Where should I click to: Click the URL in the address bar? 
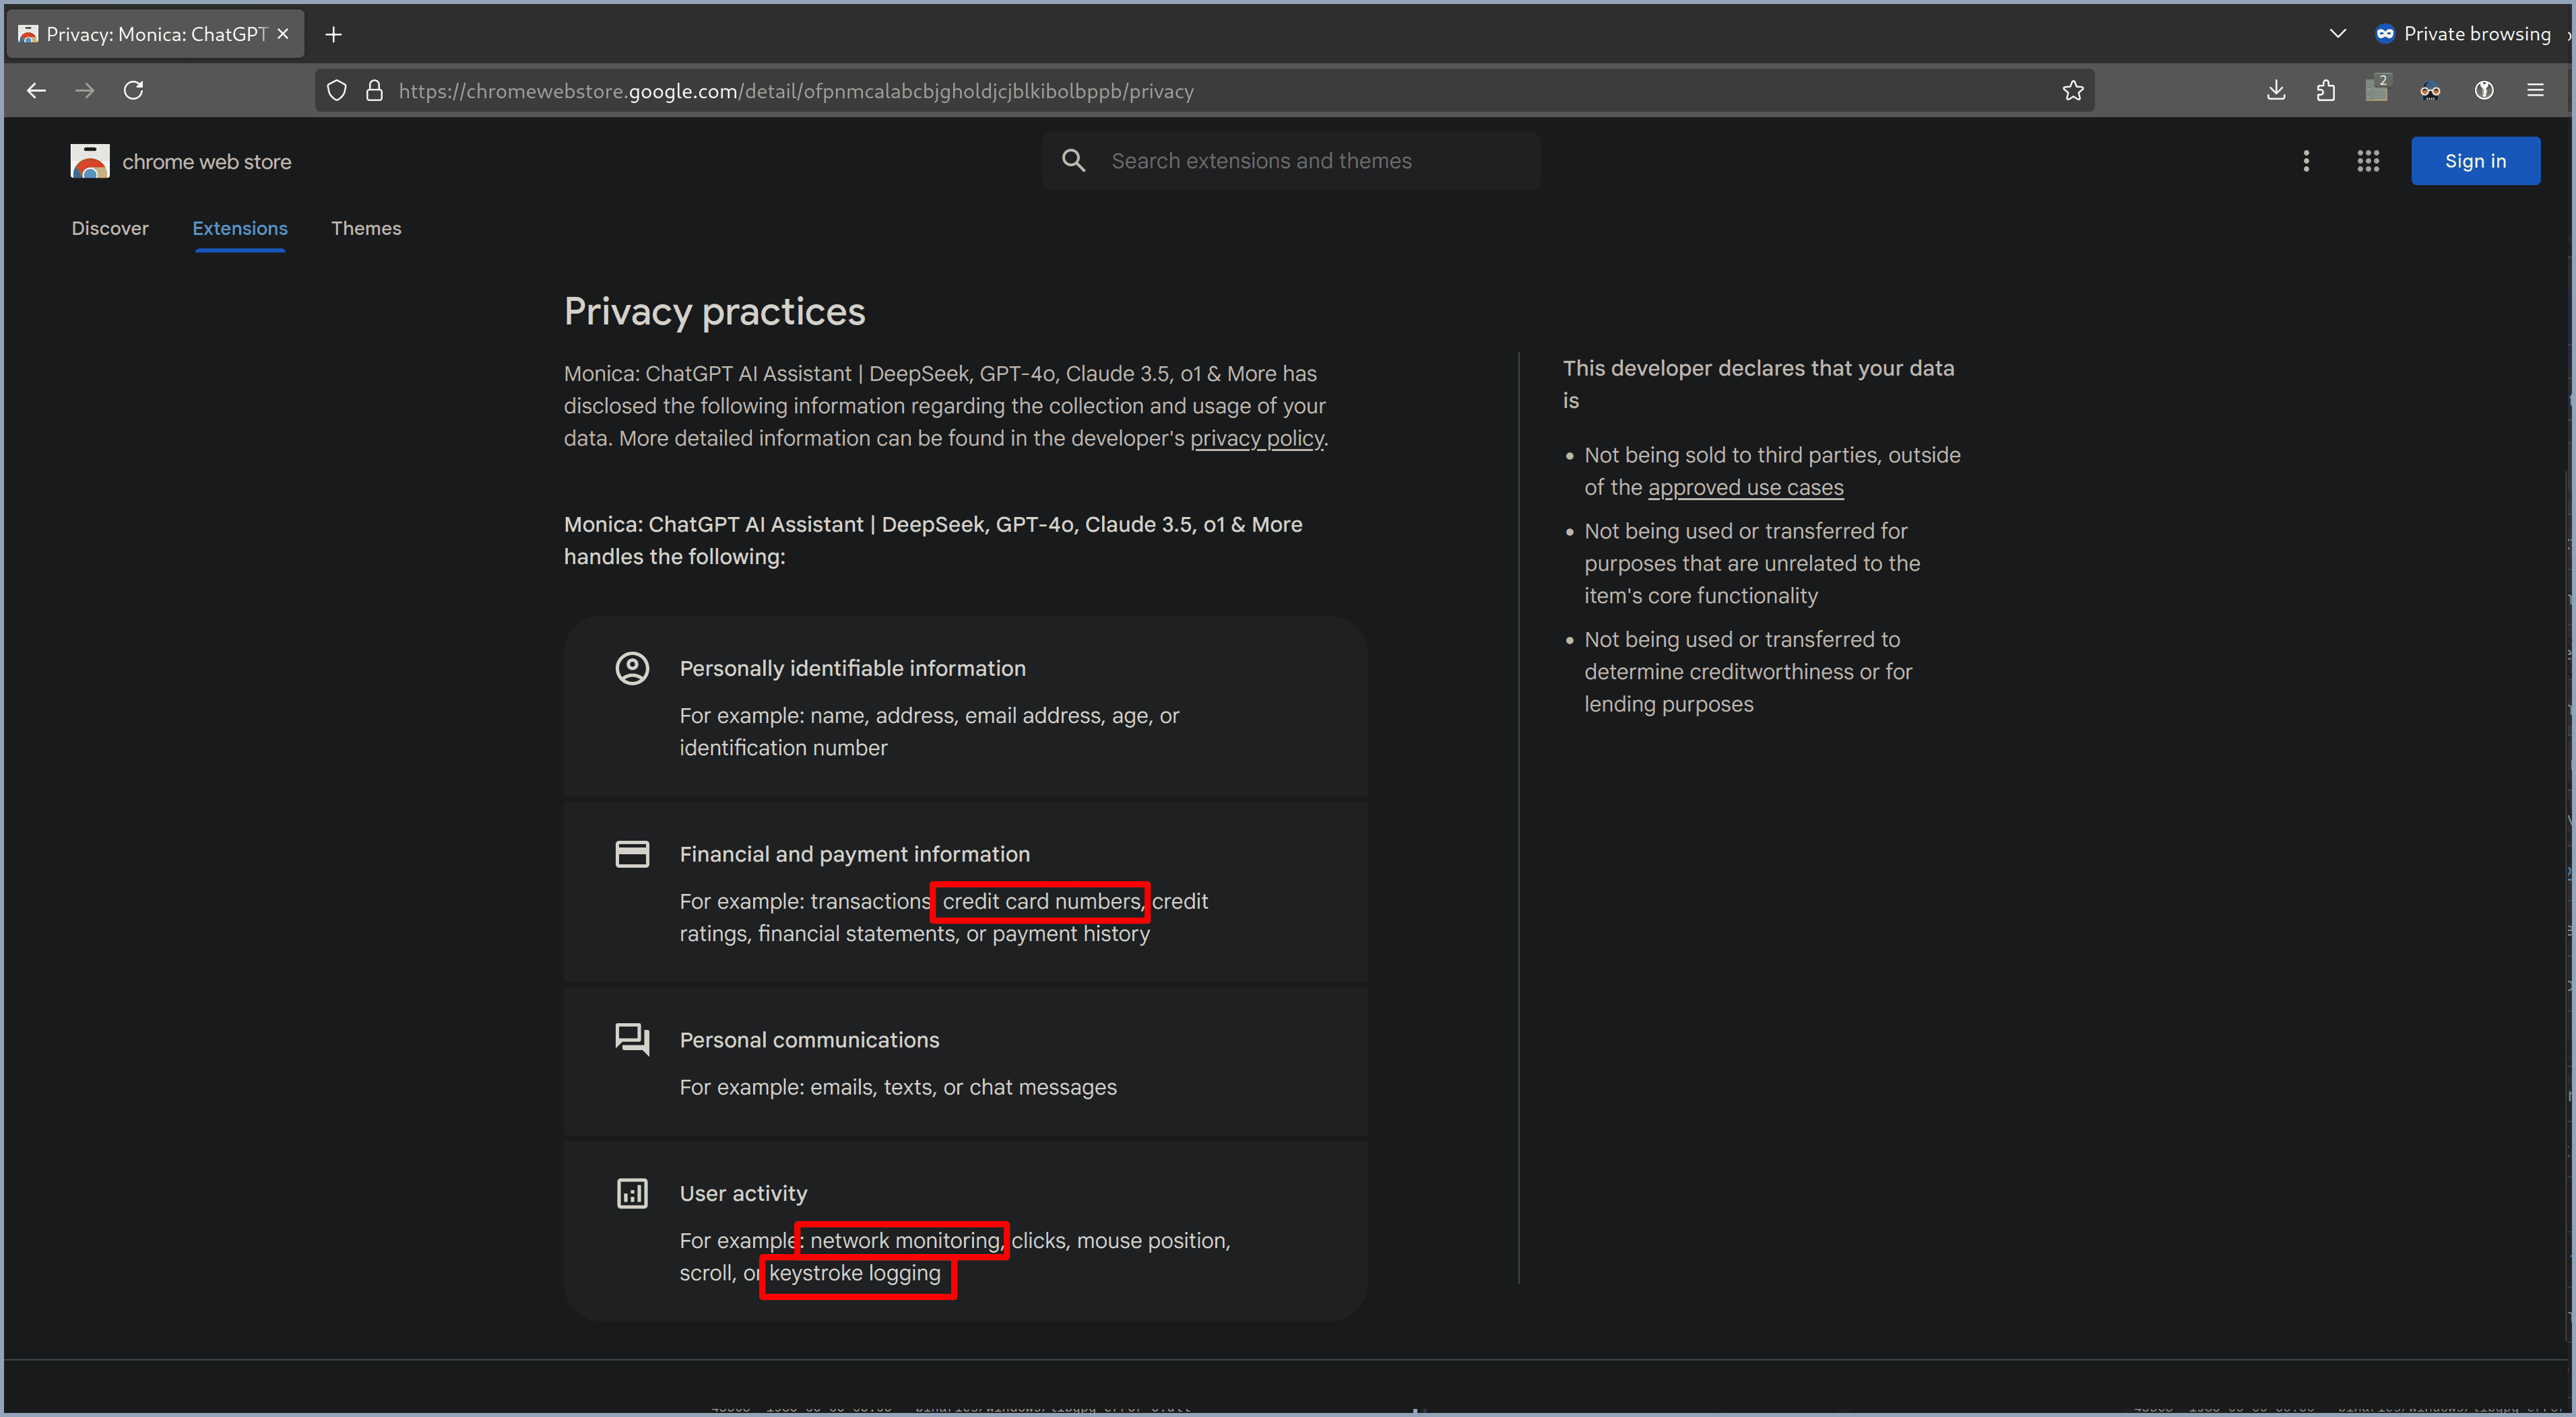796,91
